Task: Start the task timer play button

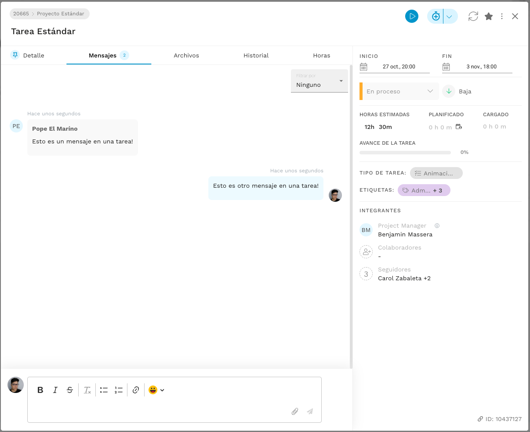Action: [412, 16]
